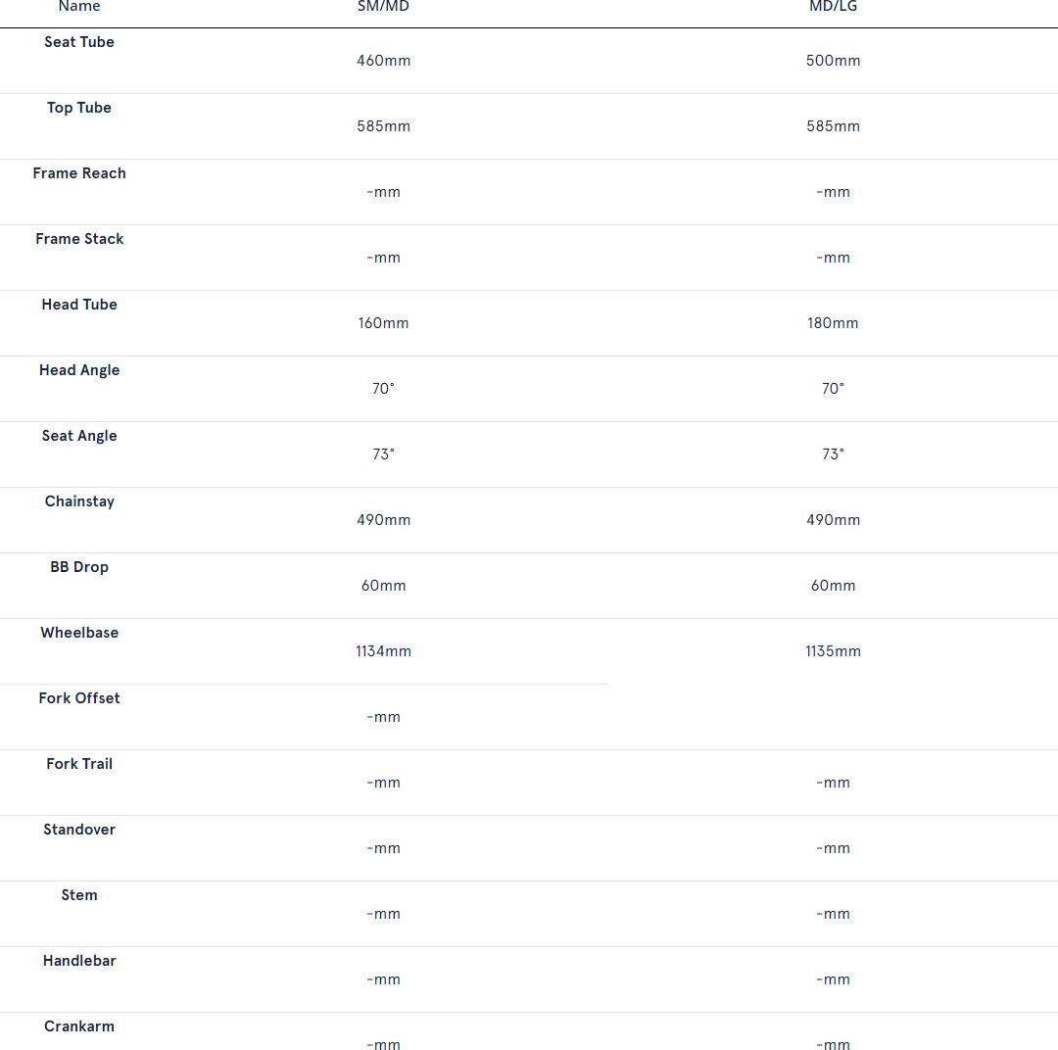The height and width of the screenshot is (1050, 1058).
Task: Select the 460mm seat tube value
Action: (383, 61)
